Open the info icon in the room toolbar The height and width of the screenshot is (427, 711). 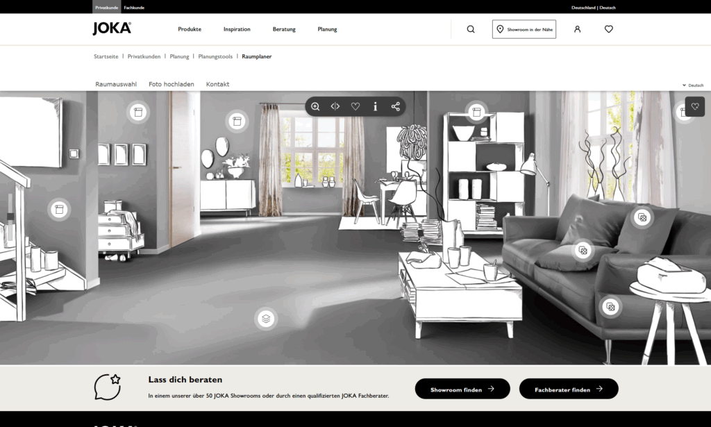(x=376, y=106)
